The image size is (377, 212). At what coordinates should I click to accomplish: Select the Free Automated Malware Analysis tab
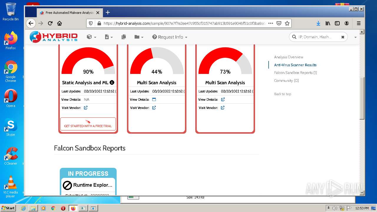point(70,13)
